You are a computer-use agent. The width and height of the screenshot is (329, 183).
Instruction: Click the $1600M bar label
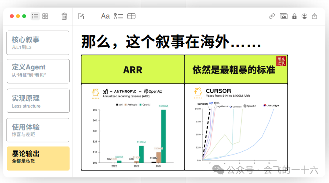click(141, 142)
